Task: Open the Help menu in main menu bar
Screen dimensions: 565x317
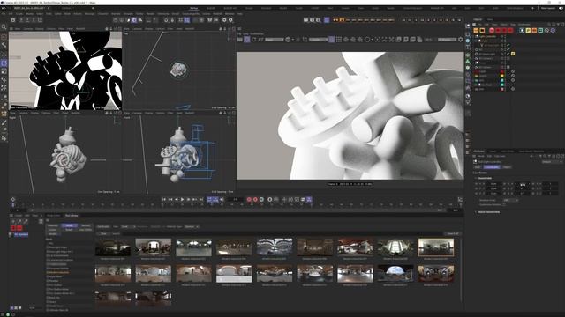Action: [239, 14]
